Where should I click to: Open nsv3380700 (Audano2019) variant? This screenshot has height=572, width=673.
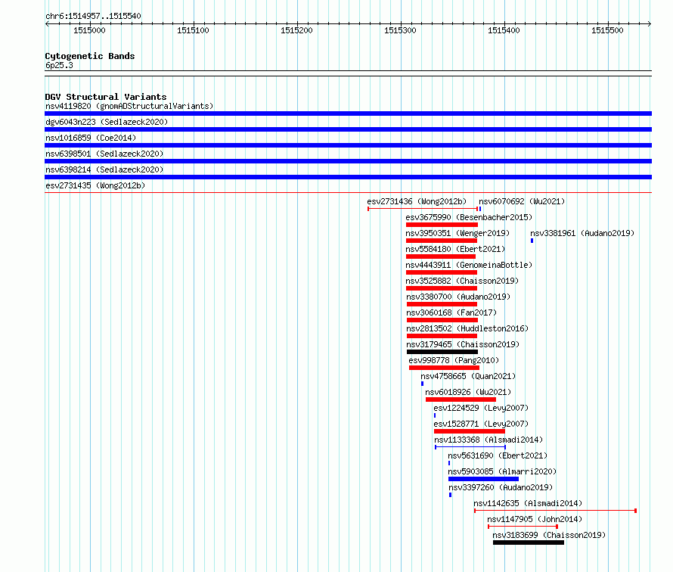[x=442, y=304]
